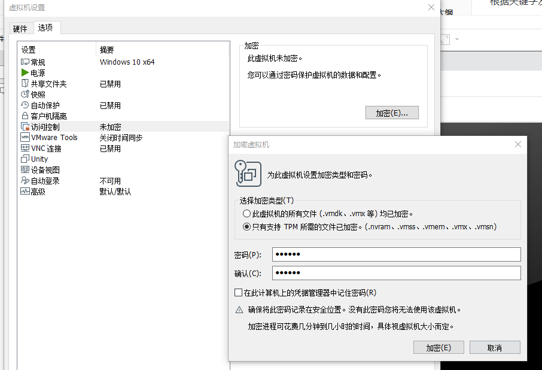Click 不可用 summary for 自动登录
Image resolution: width=542 pixels, height=370 pixels.
tap(110, 181)
